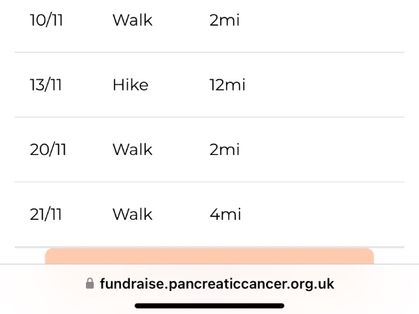Screen dimensions: 419x314
Task: Click the 21/11 date cell
Action: (46, 214)
